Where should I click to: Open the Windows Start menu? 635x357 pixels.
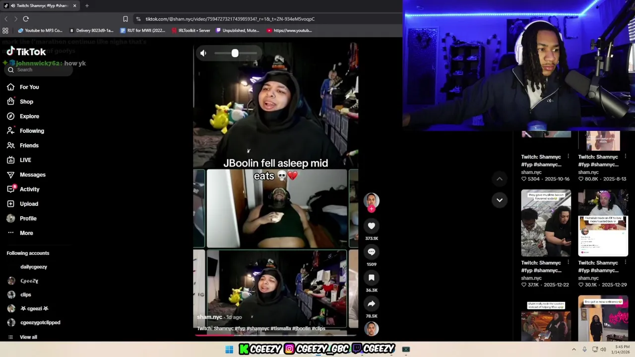pos(229,350)
